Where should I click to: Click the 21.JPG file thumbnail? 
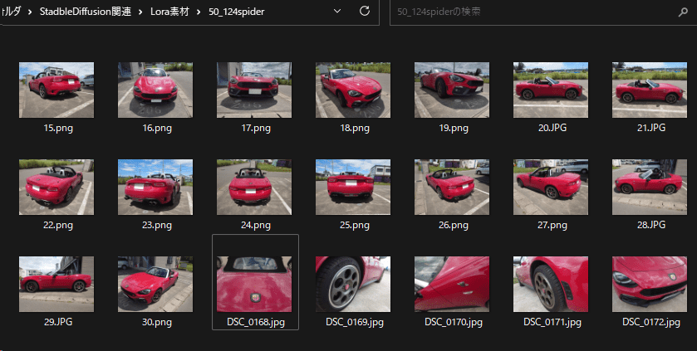650,90
